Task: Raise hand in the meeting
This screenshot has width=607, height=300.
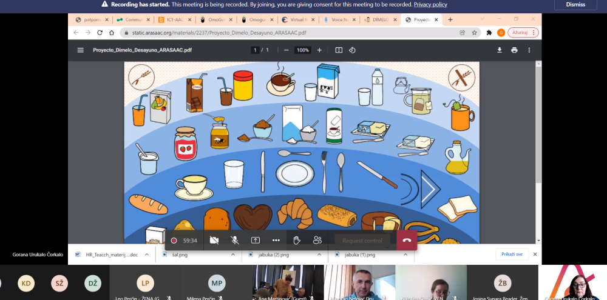Action: coord(297,241)
